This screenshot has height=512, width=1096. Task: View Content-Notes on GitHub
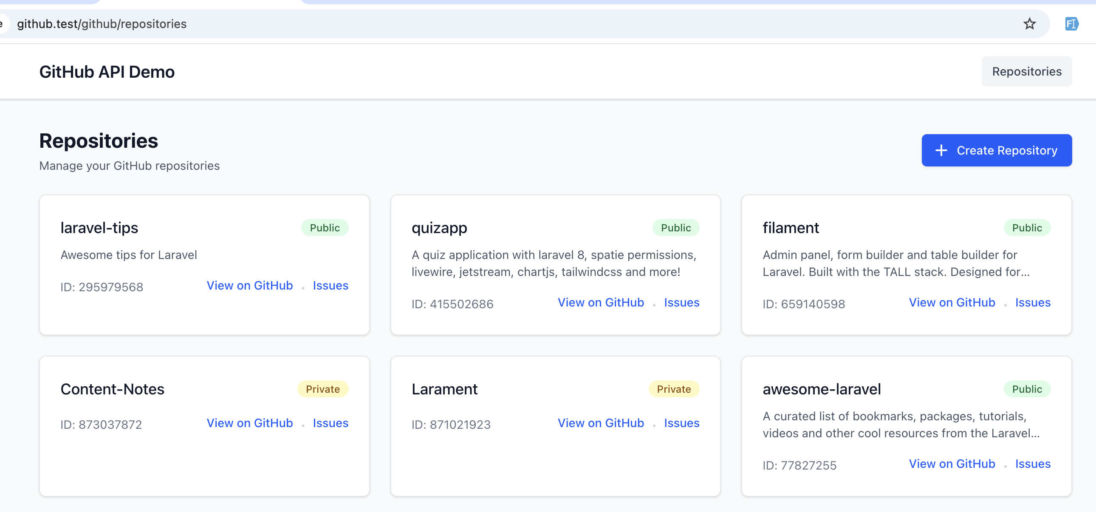[x=250, y=423]
